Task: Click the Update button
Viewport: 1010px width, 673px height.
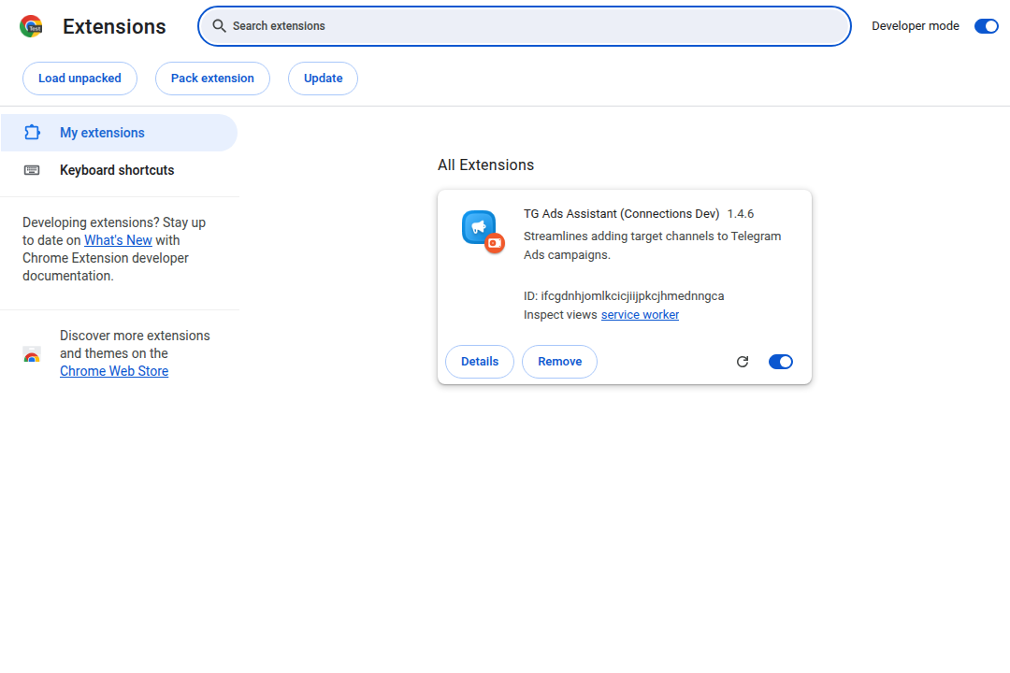Action: pyautogui.click(x=323, y=79)
